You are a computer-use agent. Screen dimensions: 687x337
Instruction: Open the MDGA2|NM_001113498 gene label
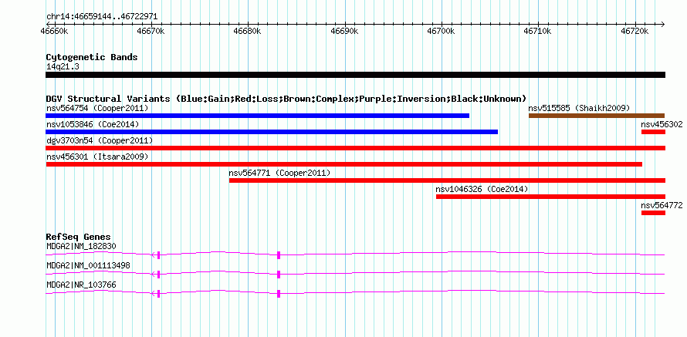tap(89, 265)
